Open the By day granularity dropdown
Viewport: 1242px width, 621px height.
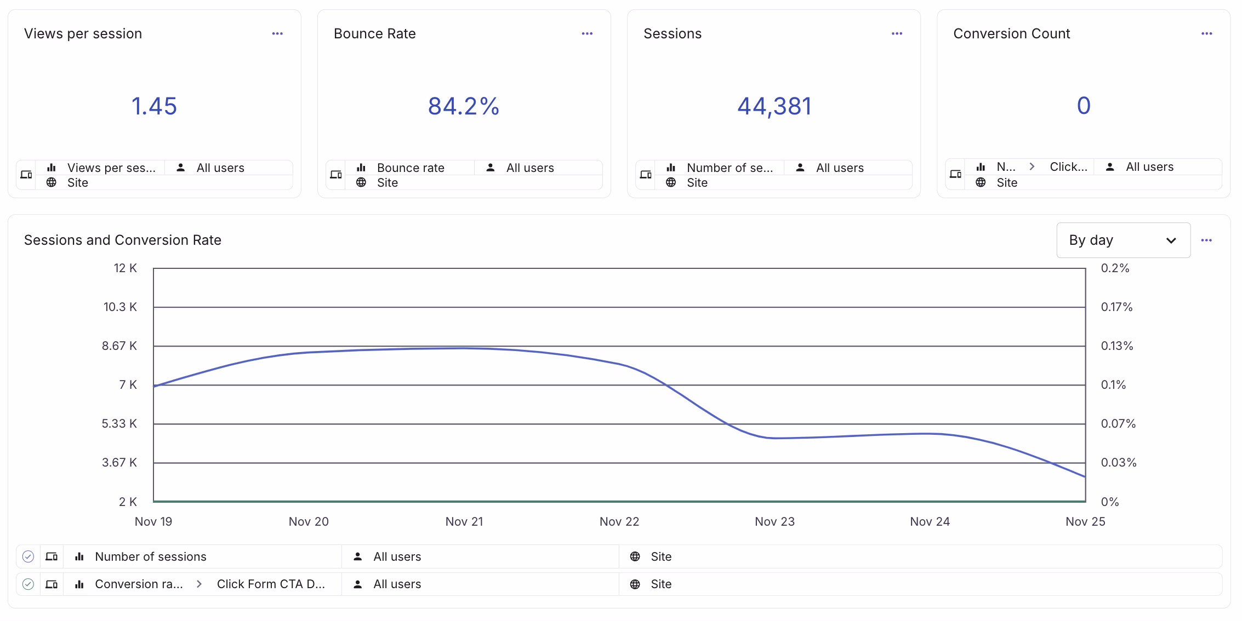point(1123,240)
